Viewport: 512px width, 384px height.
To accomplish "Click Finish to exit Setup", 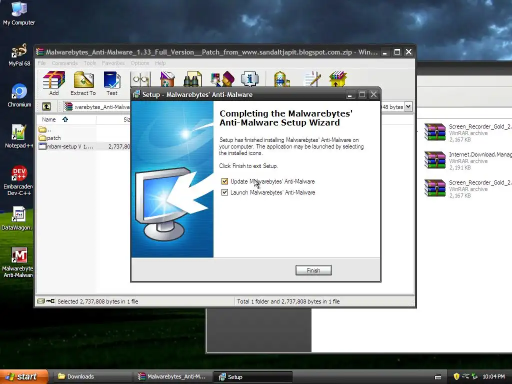I will 313,270.
